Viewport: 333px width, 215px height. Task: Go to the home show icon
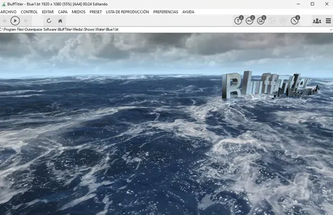pyautogui.click(x=60, y=21)
